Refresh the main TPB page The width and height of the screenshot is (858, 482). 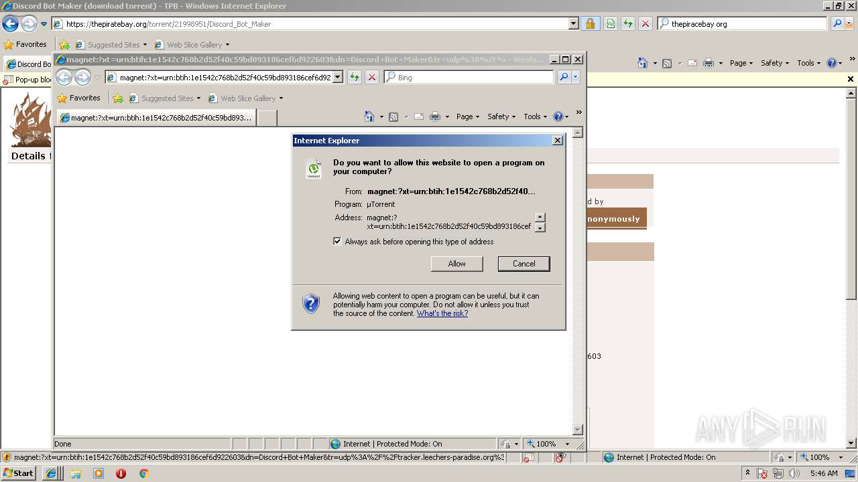click(628, 23)
